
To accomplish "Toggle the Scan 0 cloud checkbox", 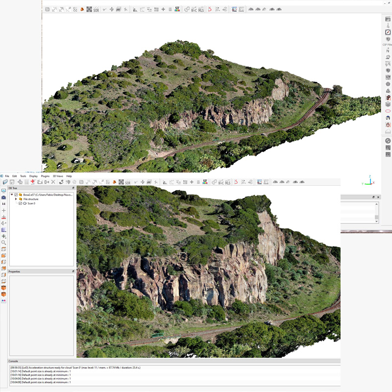I will coord(20,203).
